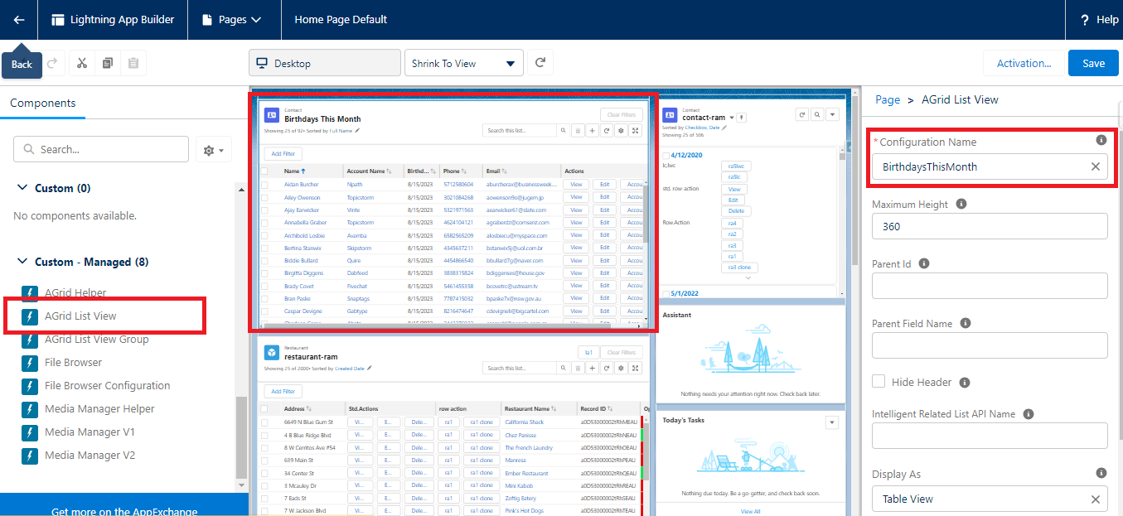Click the refresh icon beside Shrink To View

coord(540,63)
